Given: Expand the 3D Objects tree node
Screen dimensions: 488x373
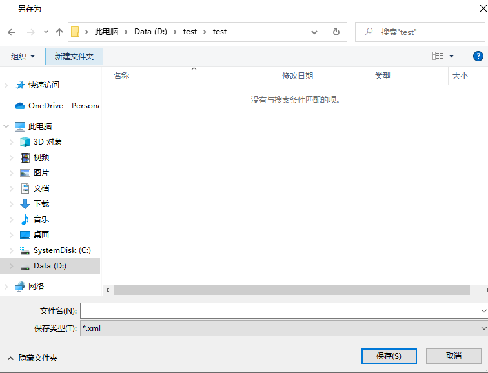Looking at the screenshot, I should pyautogui.click(x=12, y=142).
